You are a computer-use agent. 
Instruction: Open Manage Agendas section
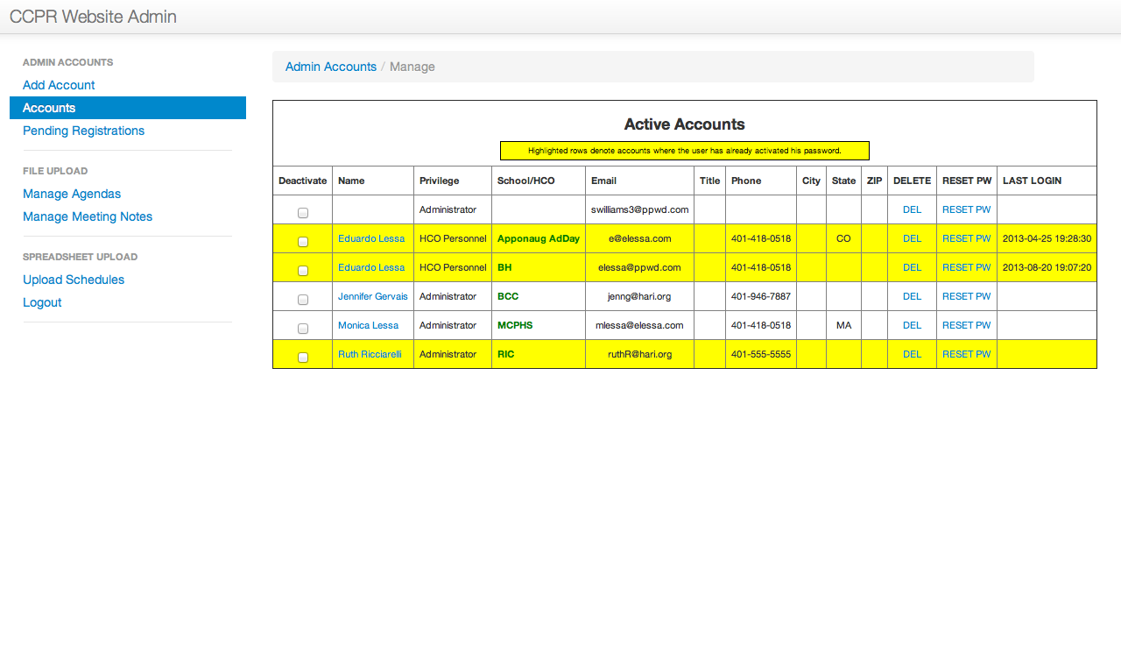(x=72, y=194)
